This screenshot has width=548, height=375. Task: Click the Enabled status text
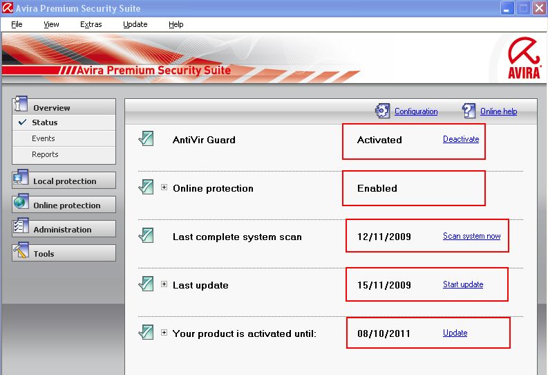pyautogui.click(x=377, y=188)
